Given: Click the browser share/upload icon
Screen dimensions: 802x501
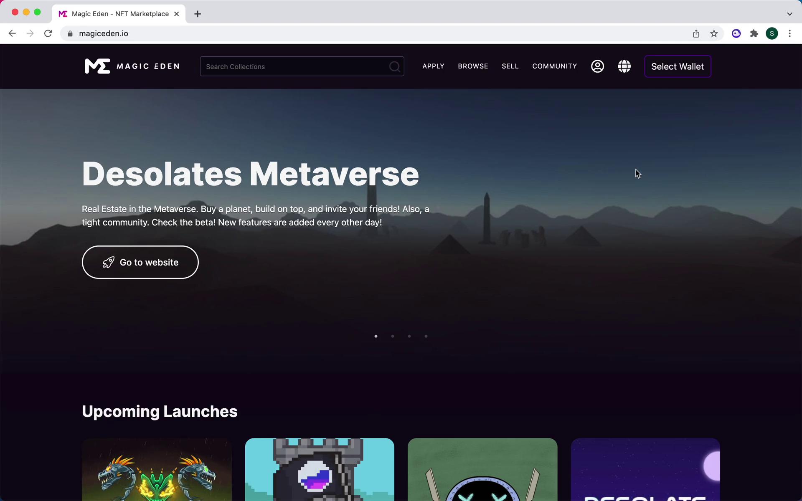Looking at the screenshot, I should (x=696, y=33).
